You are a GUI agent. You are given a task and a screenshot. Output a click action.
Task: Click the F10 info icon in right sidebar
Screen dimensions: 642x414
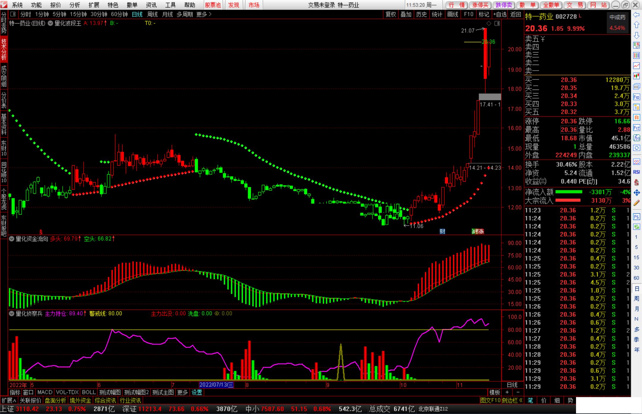[636, 97]
